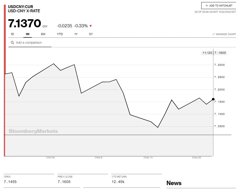Switch the chart to the 1D range
Viewport: 236px width, 189px height.
(12, 34)
